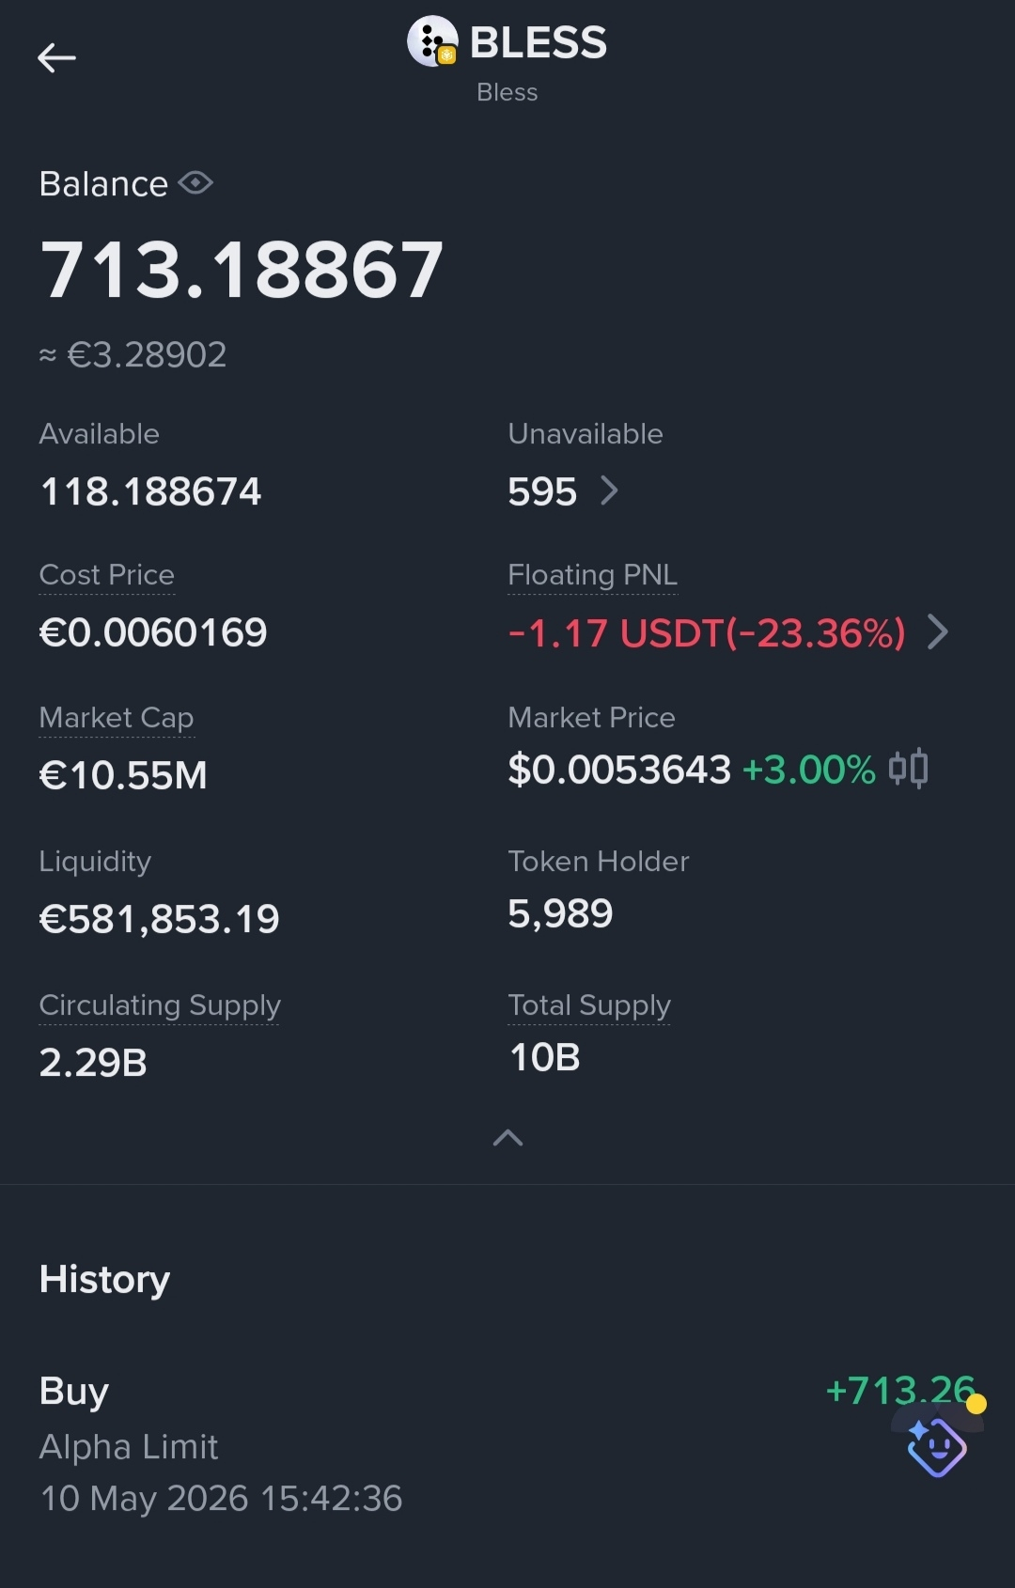Tap the 713.18867 balance amount
The height and width of the screenshot is (1588, 1015).
[242, 270]
